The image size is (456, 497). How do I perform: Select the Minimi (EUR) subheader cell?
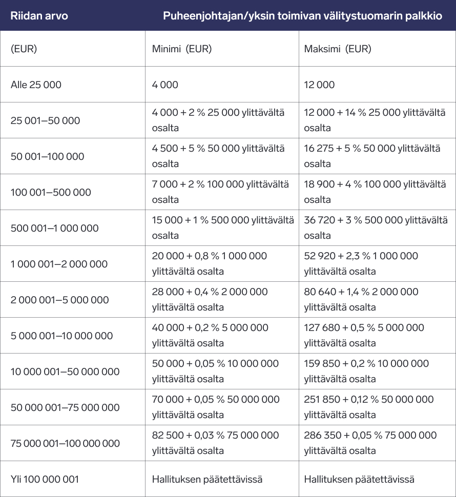182,49
